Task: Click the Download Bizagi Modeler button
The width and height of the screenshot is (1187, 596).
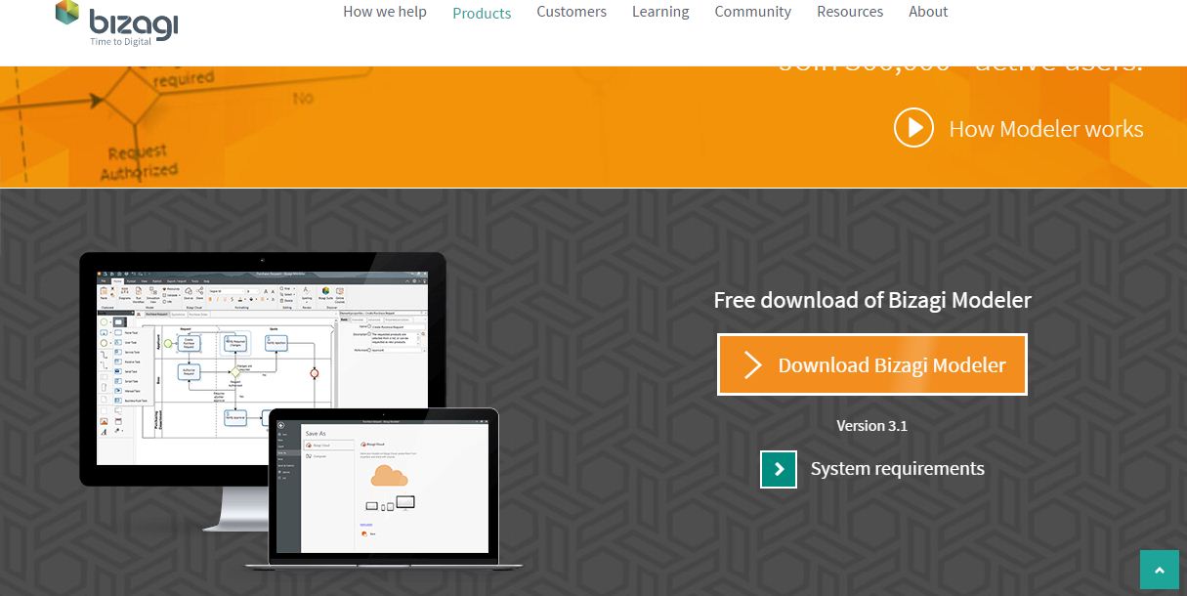Action: pyautogui.click(x=872, y=364)
